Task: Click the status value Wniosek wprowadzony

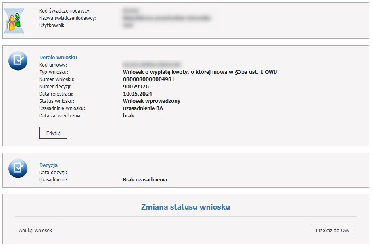Action: tap(151, 101)
